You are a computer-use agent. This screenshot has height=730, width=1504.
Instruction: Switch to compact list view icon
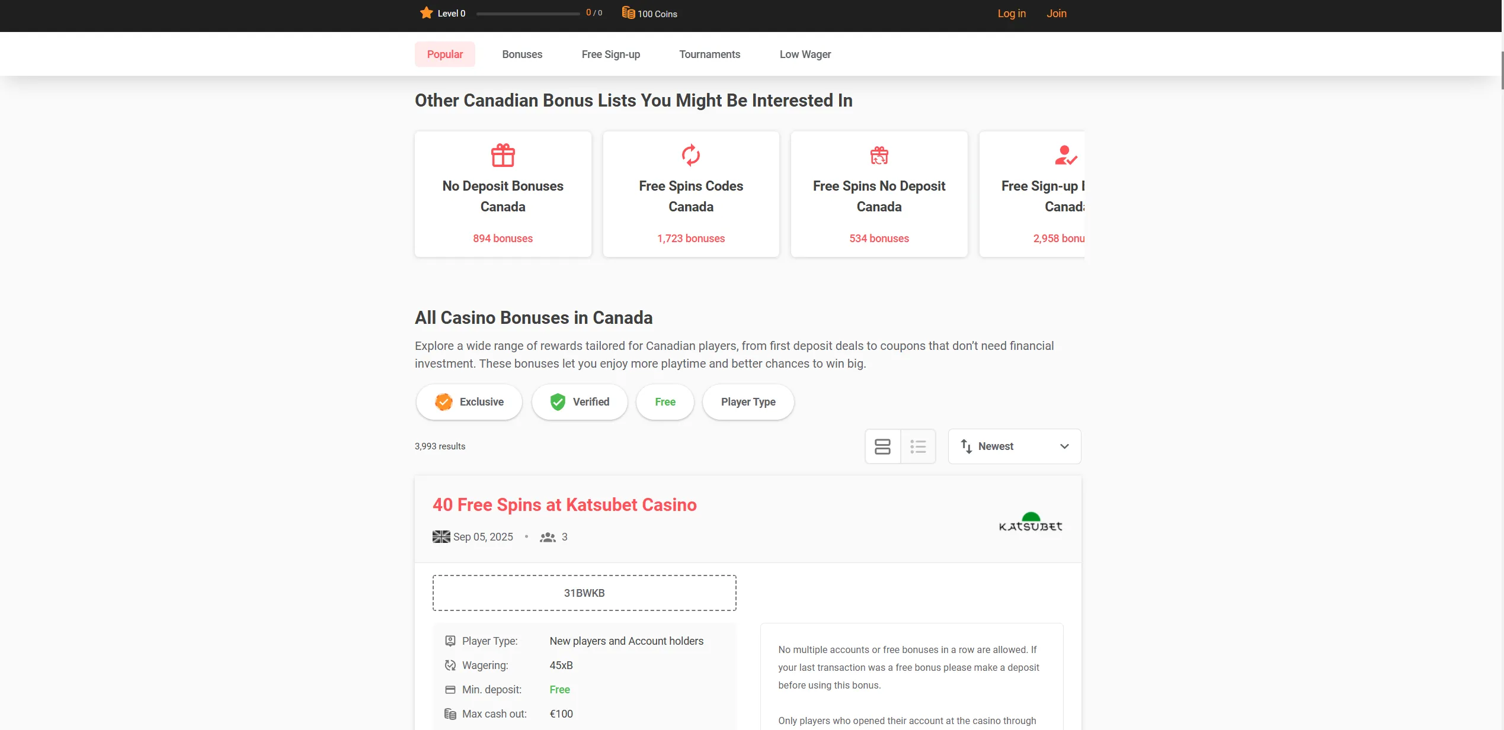918,446
